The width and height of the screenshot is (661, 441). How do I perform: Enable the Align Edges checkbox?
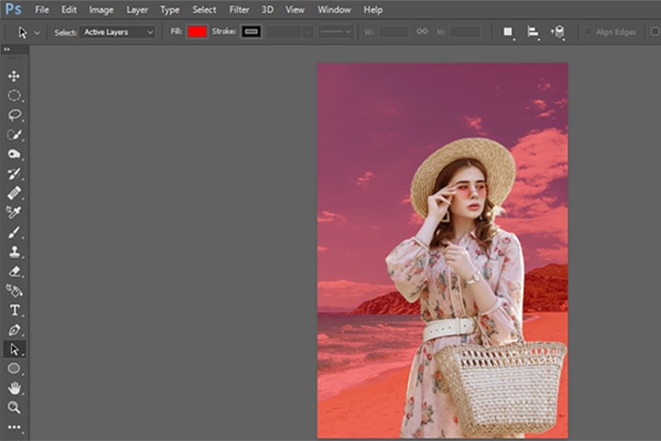tap(588, 31)
